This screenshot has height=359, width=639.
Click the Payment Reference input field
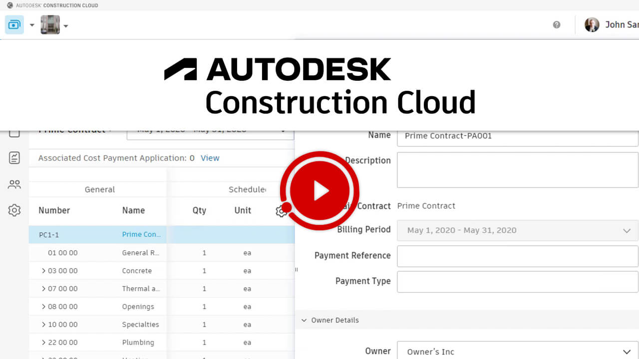(x=517, y=256)
